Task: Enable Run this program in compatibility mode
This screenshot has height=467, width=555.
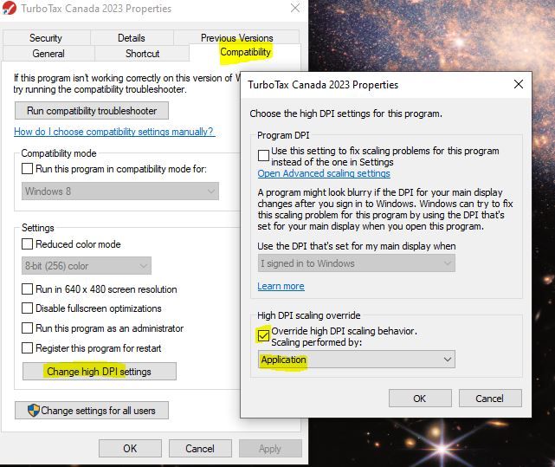Action: (27, 168)
